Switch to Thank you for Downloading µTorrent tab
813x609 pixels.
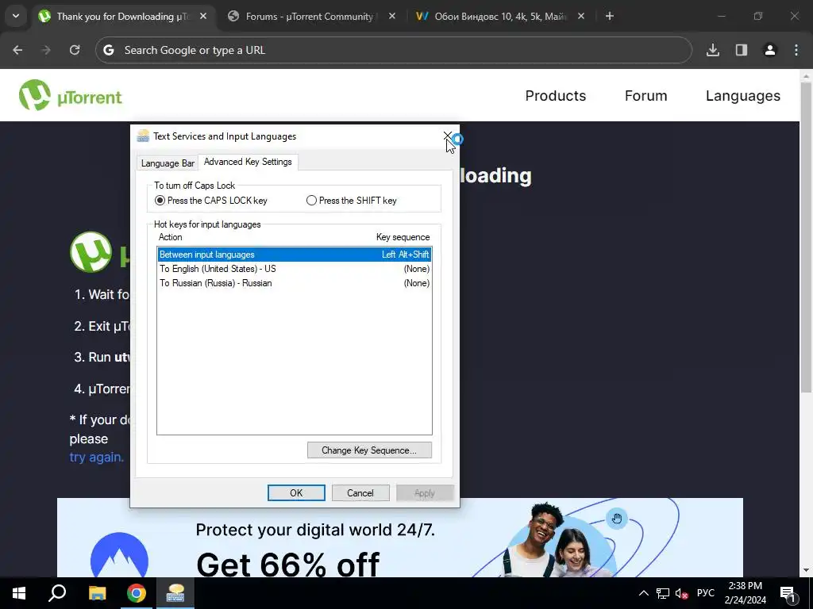pyautogui.click(x=123, y=17)
